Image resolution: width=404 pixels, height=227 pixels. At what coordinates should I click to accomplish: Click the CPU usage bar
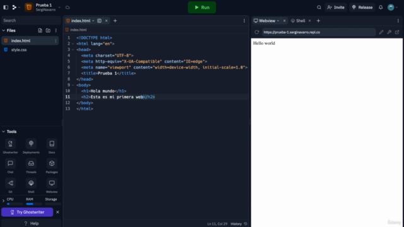click(15, 204)
